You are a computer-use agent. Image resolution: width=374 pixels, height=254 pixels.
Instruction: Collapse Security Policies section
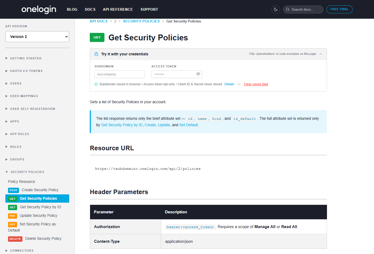pos(25,172)
